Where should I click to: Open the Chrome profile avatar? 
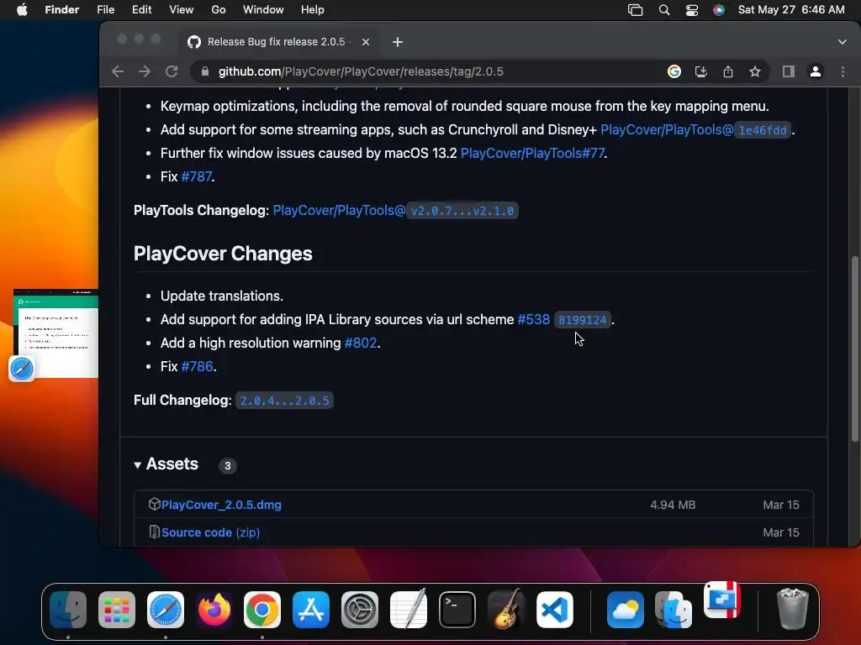(x=816, y=71)
